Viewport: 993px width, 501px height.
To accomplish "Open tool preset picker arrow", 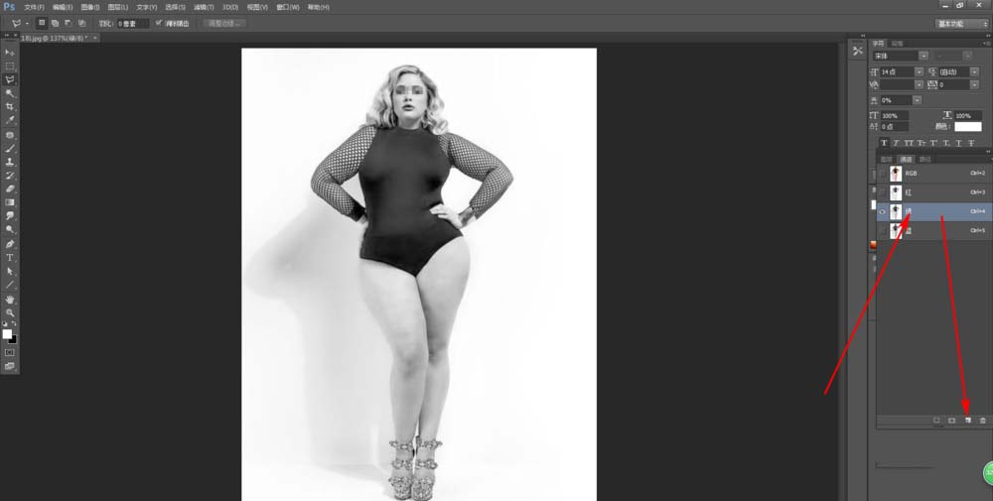I will point(27,24).
